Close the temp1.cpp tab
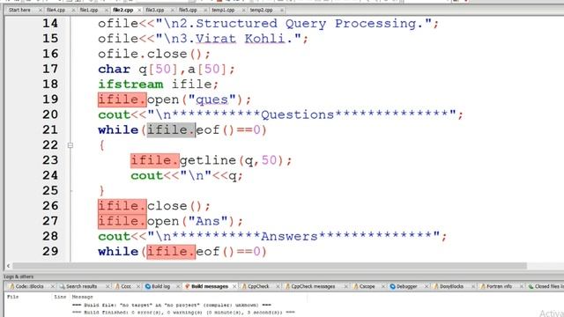The width and height of the screenshot is (564, 317). click(243, 10)
